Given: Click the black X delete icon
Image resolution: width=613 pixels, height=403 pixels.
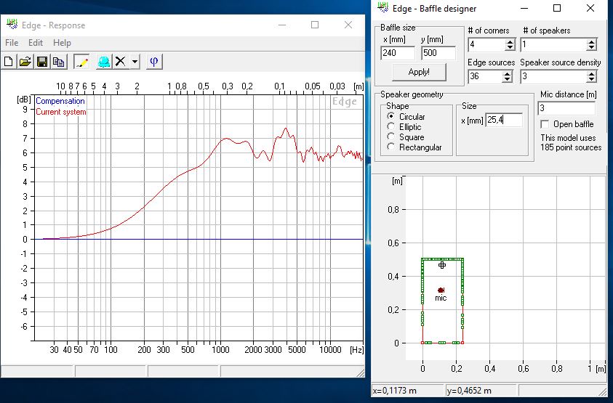Looking at the screenshot, I should (x=121, y=62).
